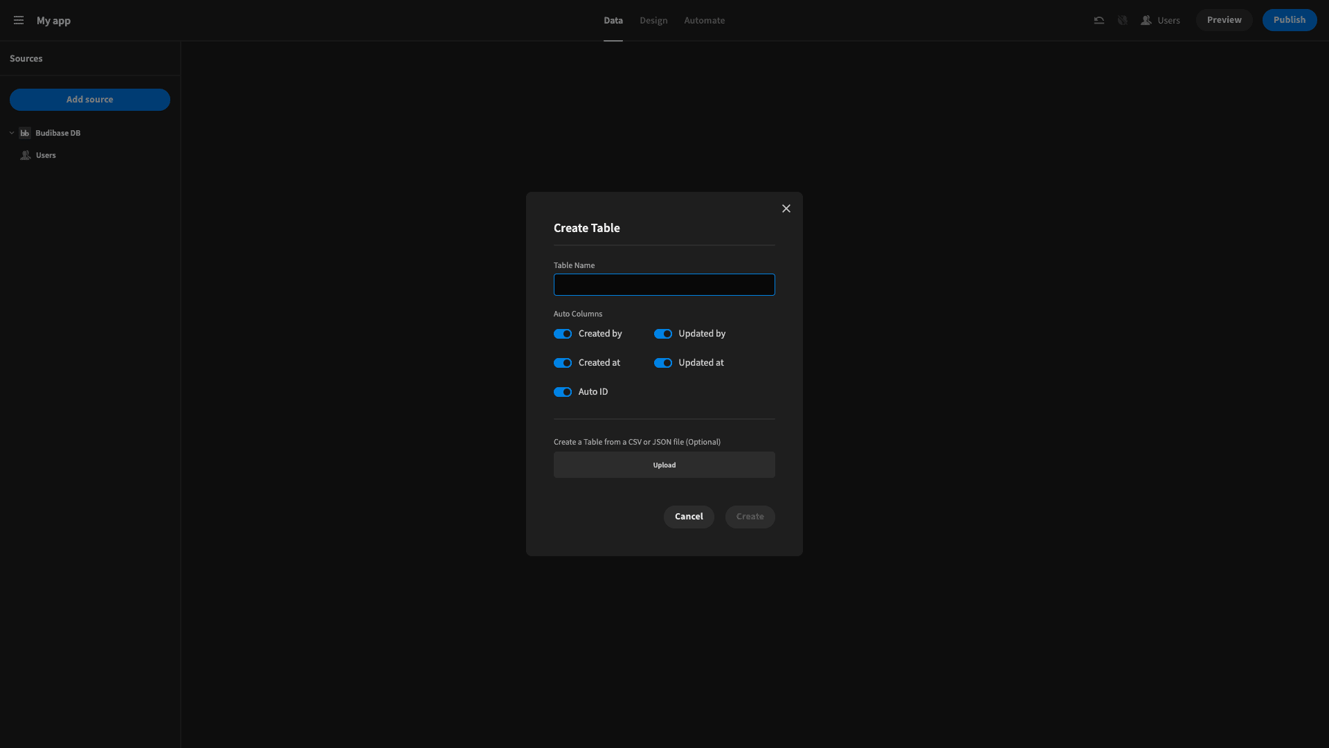
Task: Open the Design tab
Action: point(653,20)
